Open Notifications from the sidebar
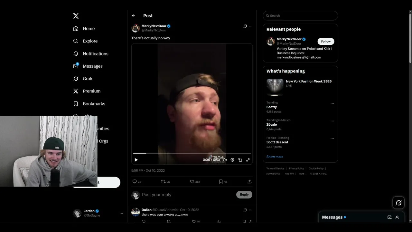 tap(91, 53)
